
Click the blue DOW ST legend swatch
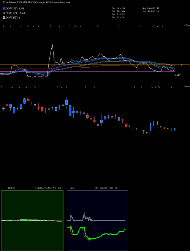(4, 8)
